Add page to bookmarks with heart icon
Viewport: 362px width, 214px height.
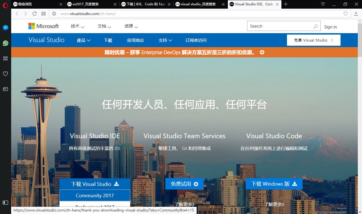346,14
